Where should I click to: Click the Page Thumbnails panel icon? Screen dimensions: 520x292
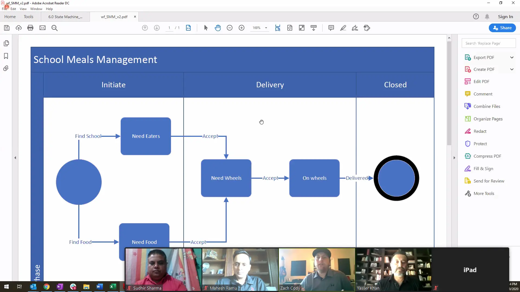pos(6,43)
